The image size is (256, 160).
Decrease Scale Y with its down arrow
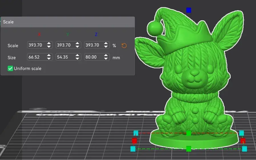coord(77,47)
